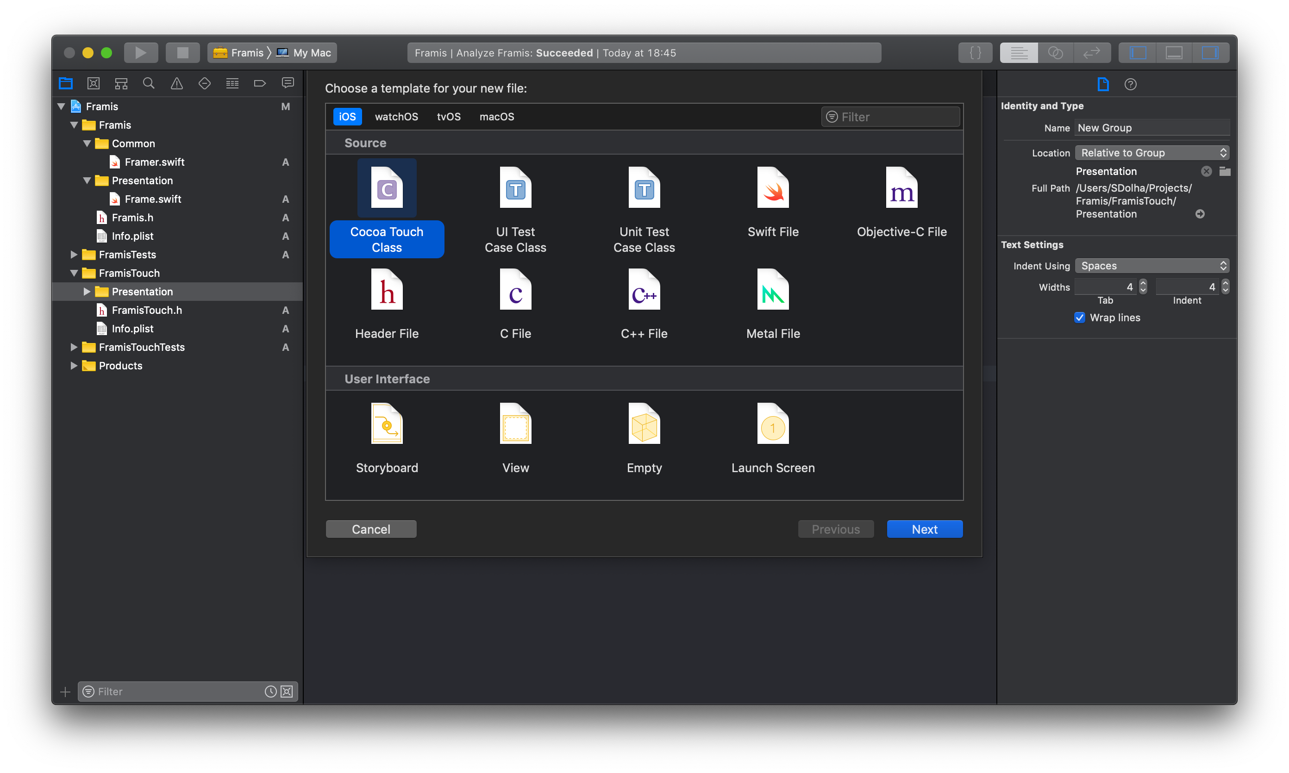Screen dimensions: 1289x773
Task: Toggle the debug area visibility
Action: tap(1174, 52)
